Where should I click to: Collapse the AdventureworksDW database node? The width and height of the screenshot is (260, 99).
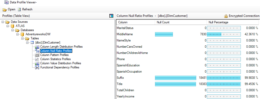(x=17, y=34)
